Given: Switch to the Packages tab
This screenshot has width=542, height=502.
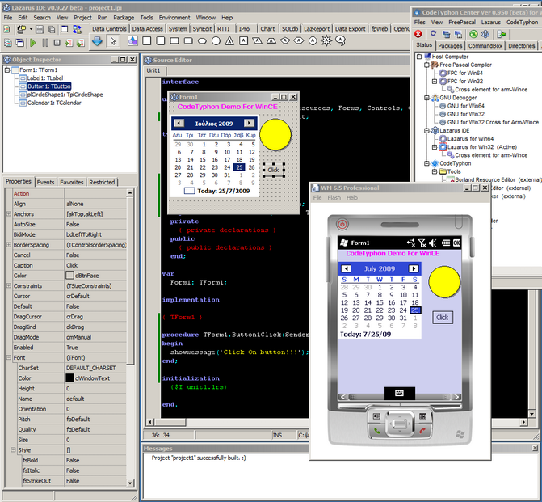Looking at the screenshot, I should (x=450, y=45).
